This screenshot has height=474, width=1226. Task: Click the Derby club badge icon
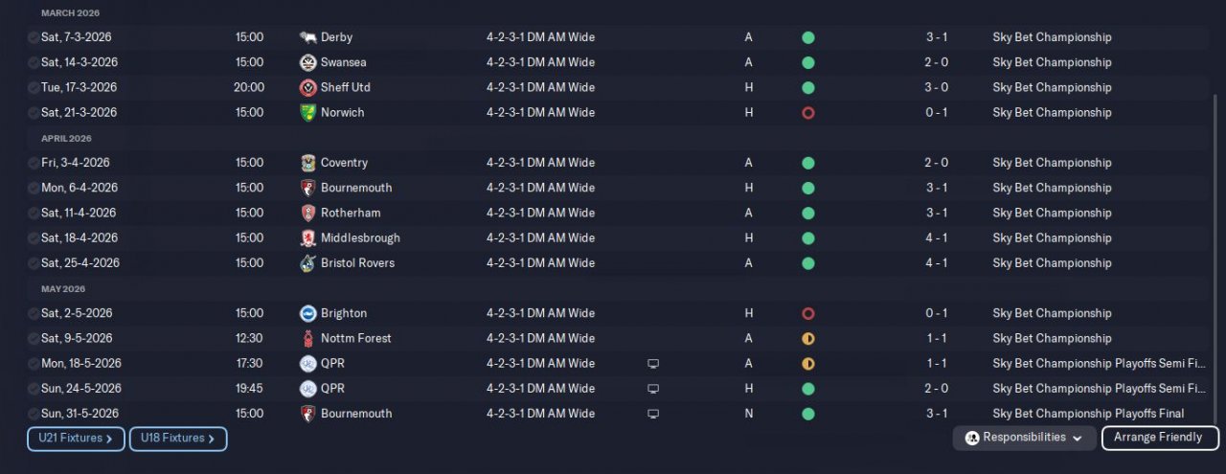[307, 37]
